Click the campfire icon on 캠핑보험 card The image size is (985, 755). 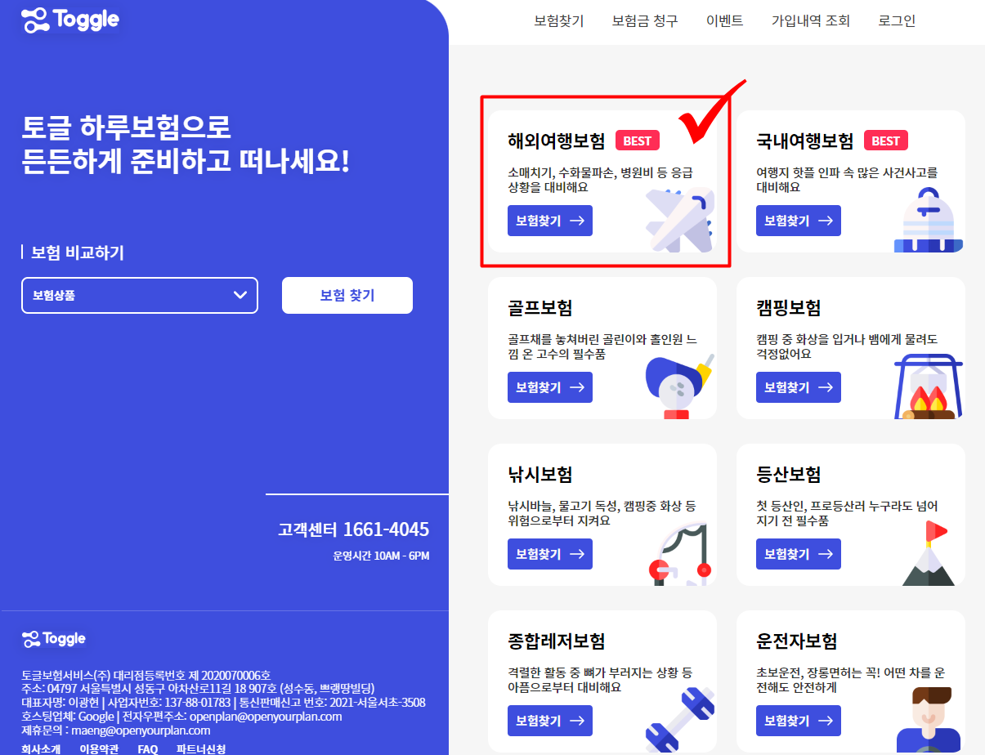[x=929, y=386]
